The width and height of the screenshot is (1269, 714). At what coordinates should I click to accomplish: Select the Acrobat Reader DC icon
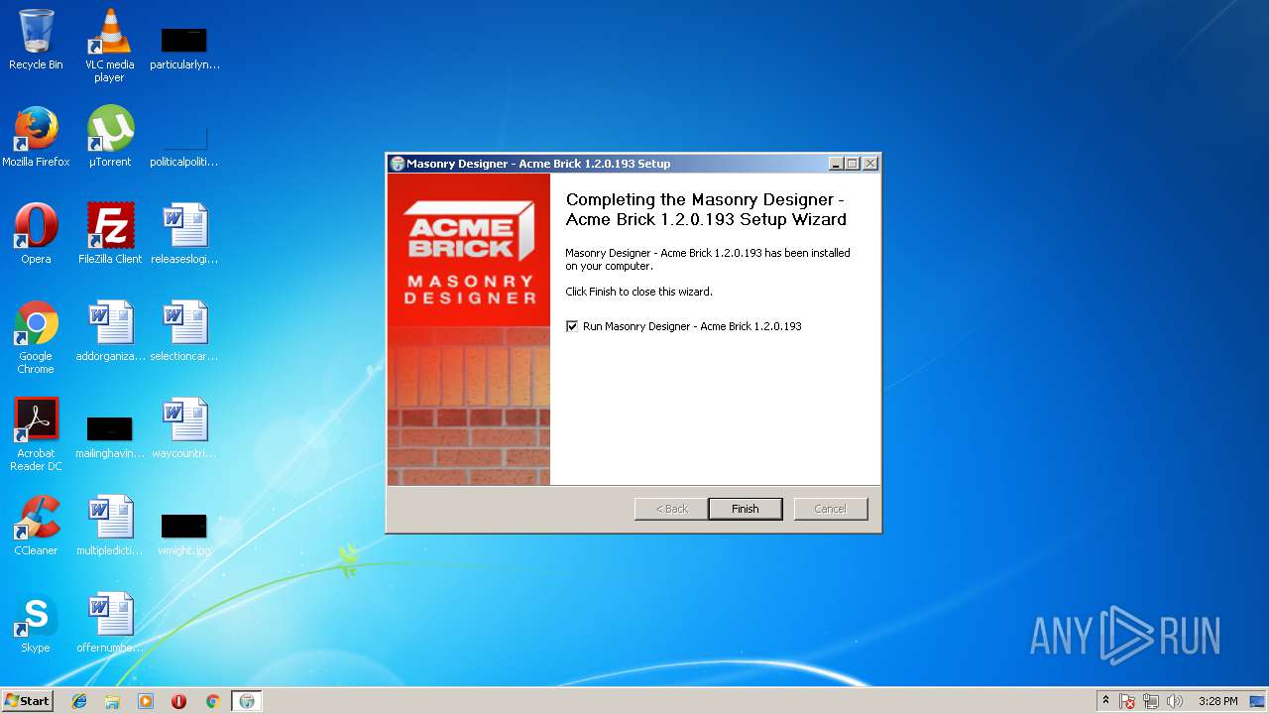point(36,435)
